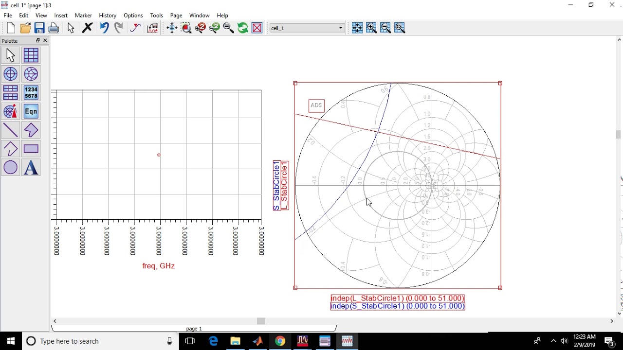Open the Edit menu
Screen dimensions: 623x350
point(24,16)
